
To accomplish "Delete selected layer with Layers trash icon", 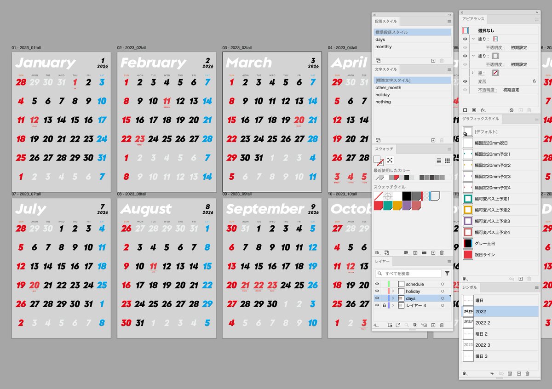I will pyautogui.click(x=442, y=325).
